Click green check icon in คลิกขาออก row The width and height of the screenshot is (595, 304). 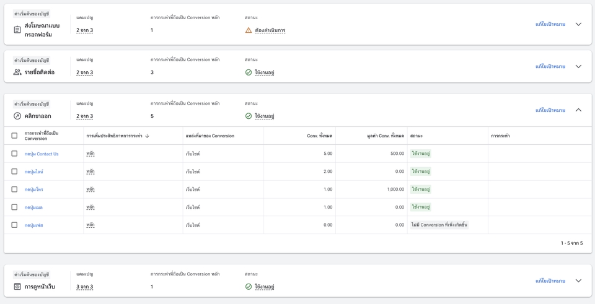(249, 116)
